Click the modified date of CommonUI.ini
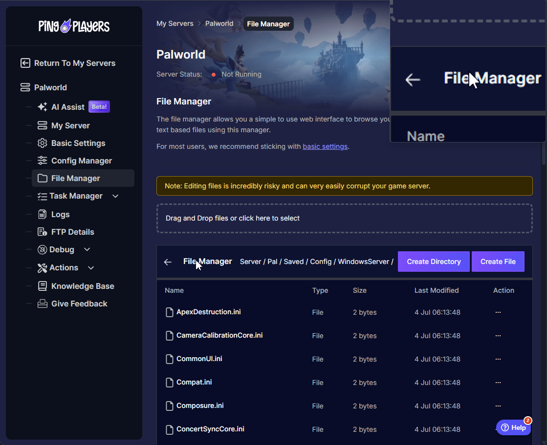 (x=437, y=359)
